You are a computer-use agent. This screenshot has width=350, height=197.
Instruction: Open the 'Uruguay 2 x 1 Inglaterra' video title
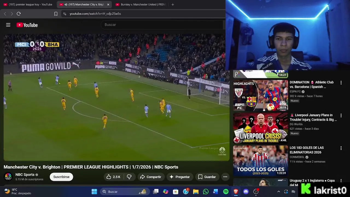pos(312,182)
